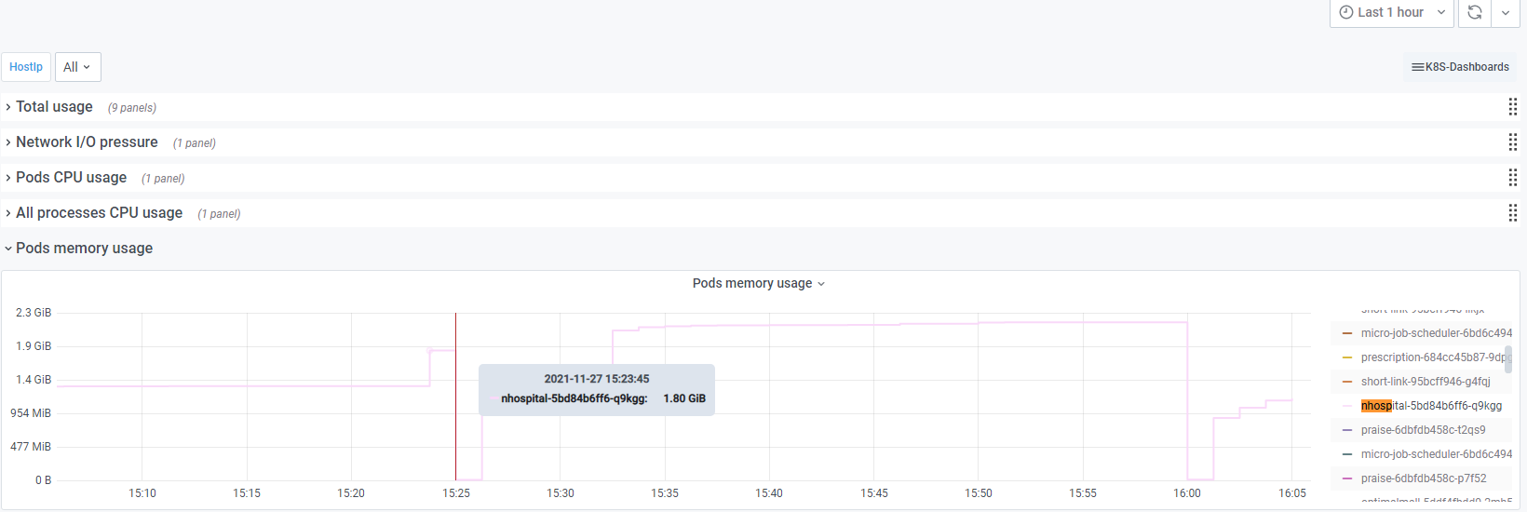This screenshot has height=512, width=1527.
Task: Click the drag handle on All processes CPU usage row
Action: [1512, 213]
